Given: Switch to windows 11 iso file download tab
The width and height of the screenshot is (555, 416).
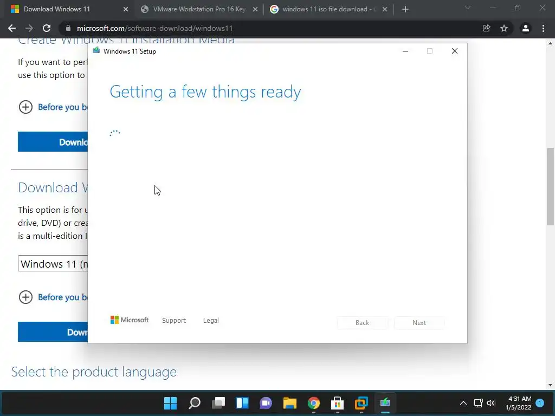Looking at the screenshot, I should (x=328, y=9).
